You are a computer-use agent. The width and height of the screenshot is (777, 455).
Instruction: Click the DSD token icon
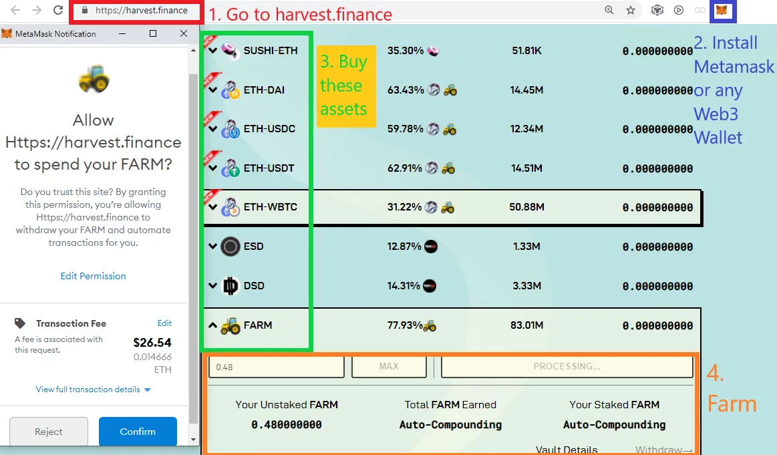click(x=230, y=285)
